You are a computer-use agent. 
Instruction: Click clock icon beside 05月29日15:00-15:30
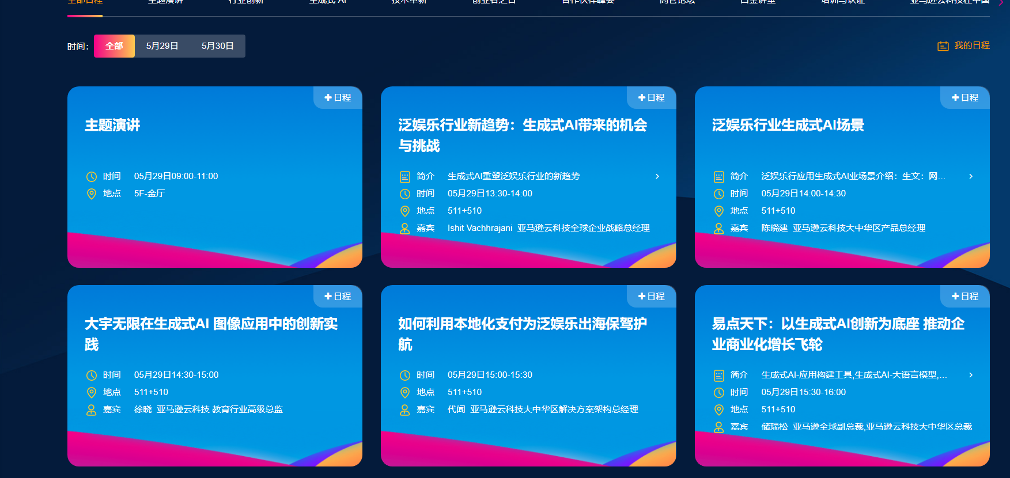[x=405, y=375]
